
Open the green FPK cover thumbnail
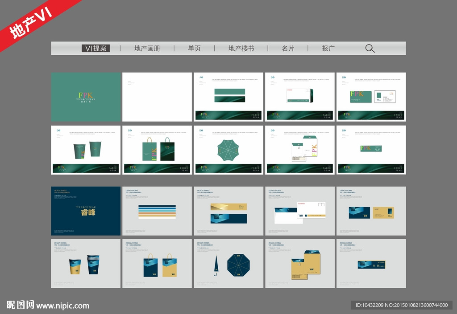pos(86,97)
